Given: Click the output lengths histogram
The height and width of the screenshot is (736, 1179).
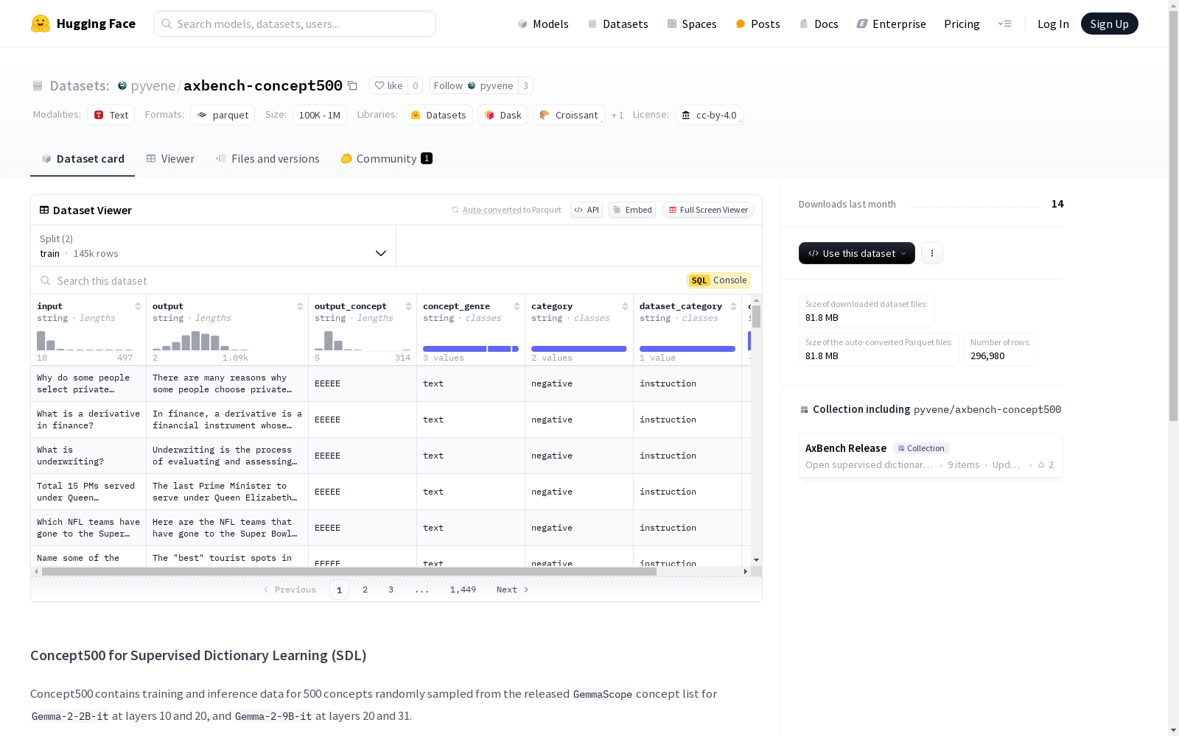Looking at the screenshot, I should pos(200,341).
